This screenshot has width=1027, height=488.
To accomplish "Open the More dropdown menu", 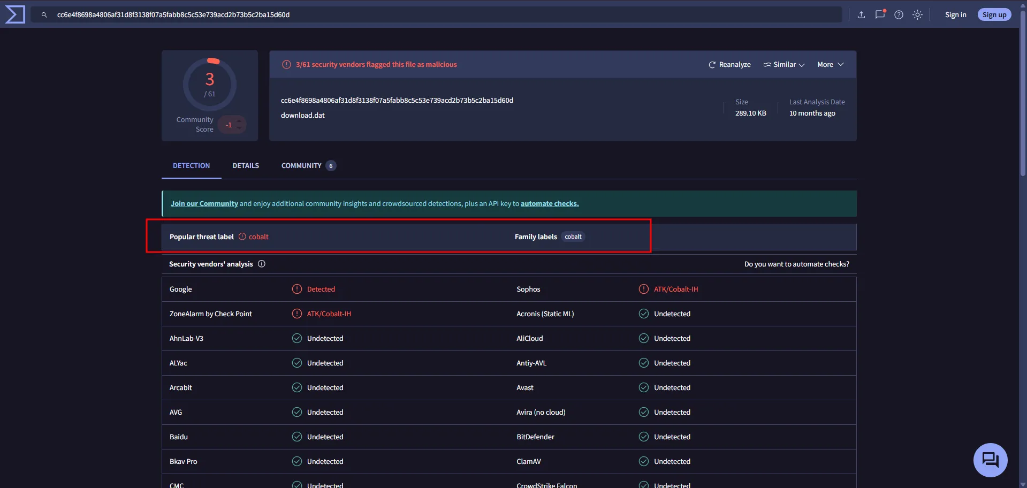I will pos(830,65).
